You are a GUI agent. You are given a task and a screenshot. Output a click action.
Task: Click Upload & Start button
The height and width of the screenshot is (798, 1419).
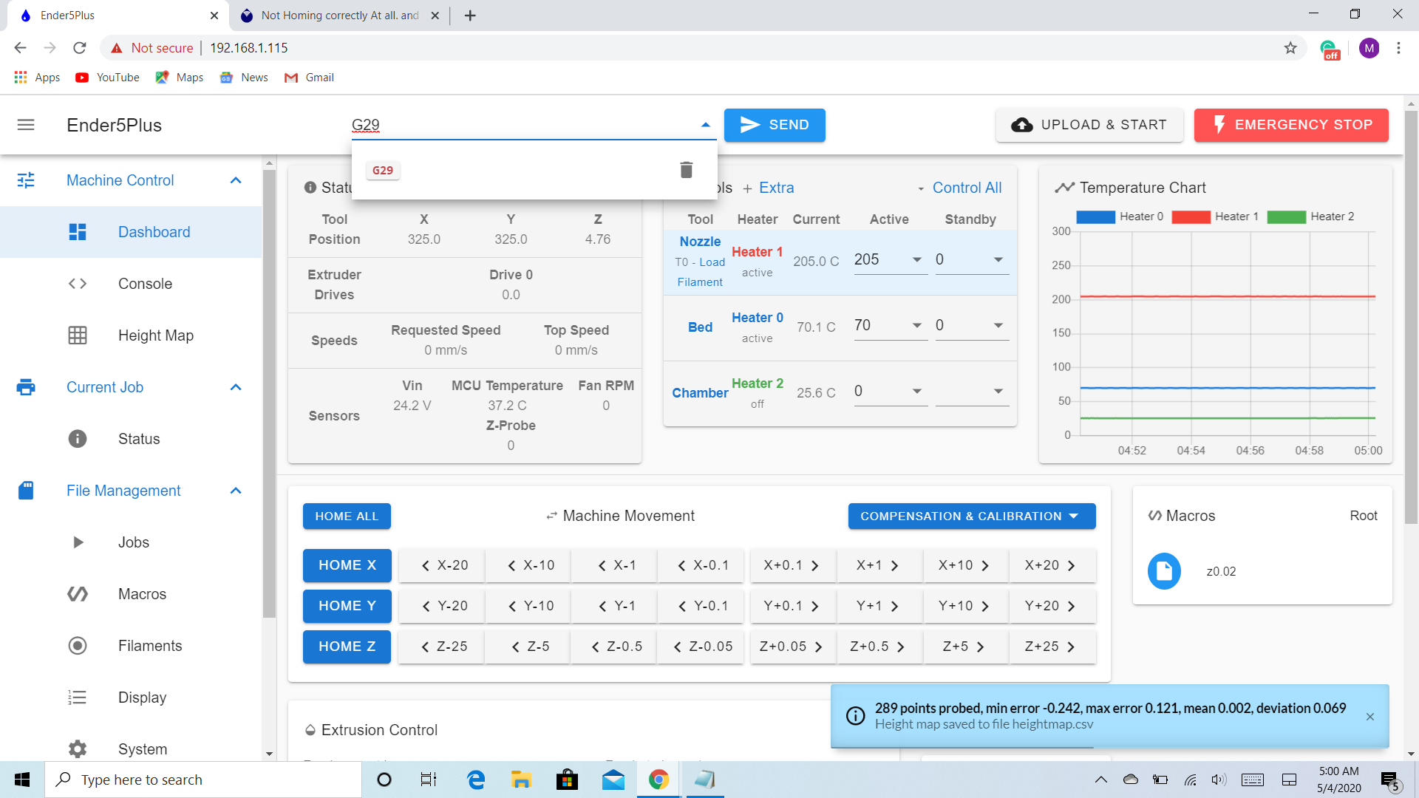pos(1089,125)
